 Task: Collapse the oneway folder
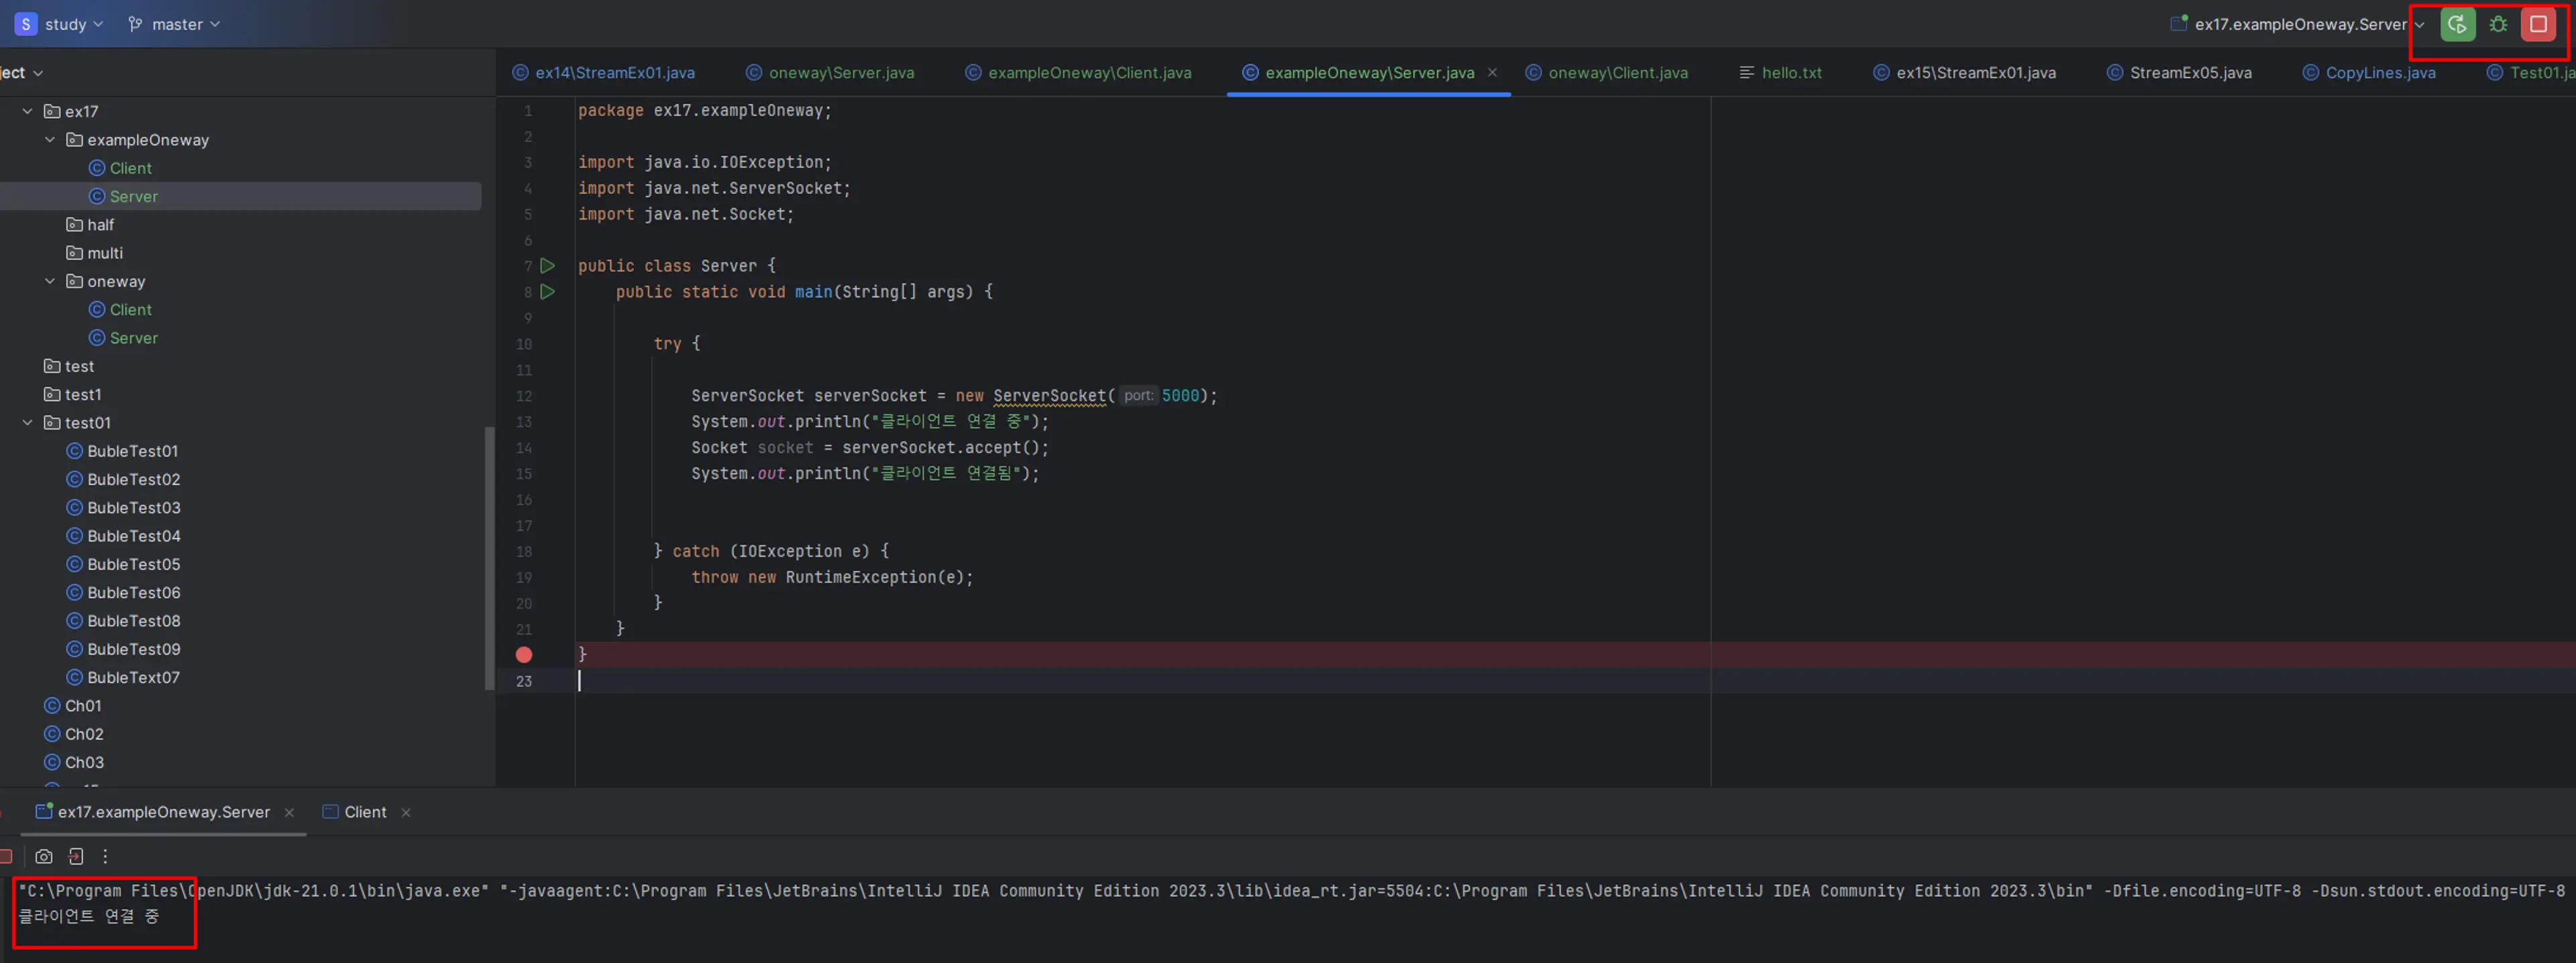pyautogui.click(x=50, y=281)
